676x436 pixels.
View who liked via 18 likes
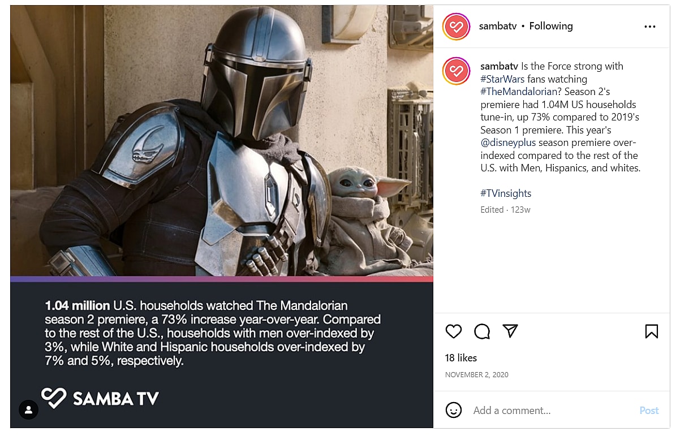[x=461, y=358]
